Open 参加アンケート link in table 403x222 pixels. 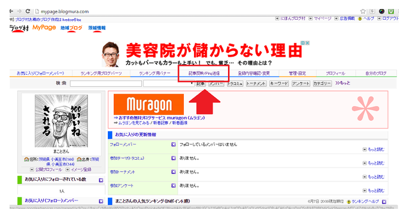(x=122, y=185)
